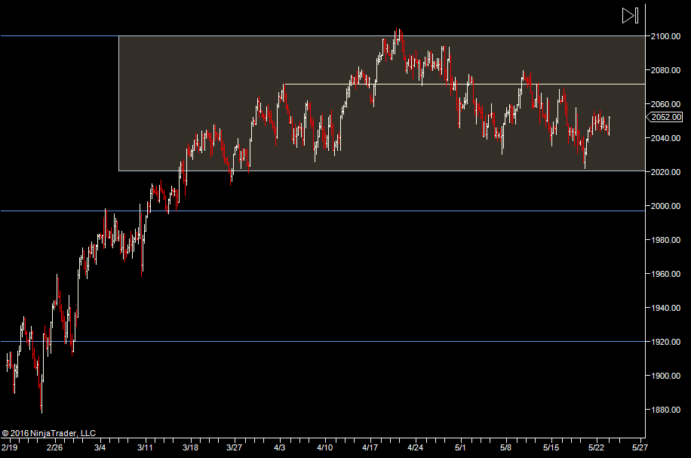Click the horizontal line at 2100 left of rectangle
The width and height of the screenshot is (691, 458).
pyautogui.click(x=60, y=36)
